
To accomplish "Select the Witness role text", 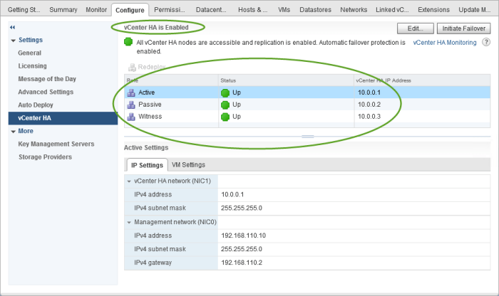I will 150,117.
